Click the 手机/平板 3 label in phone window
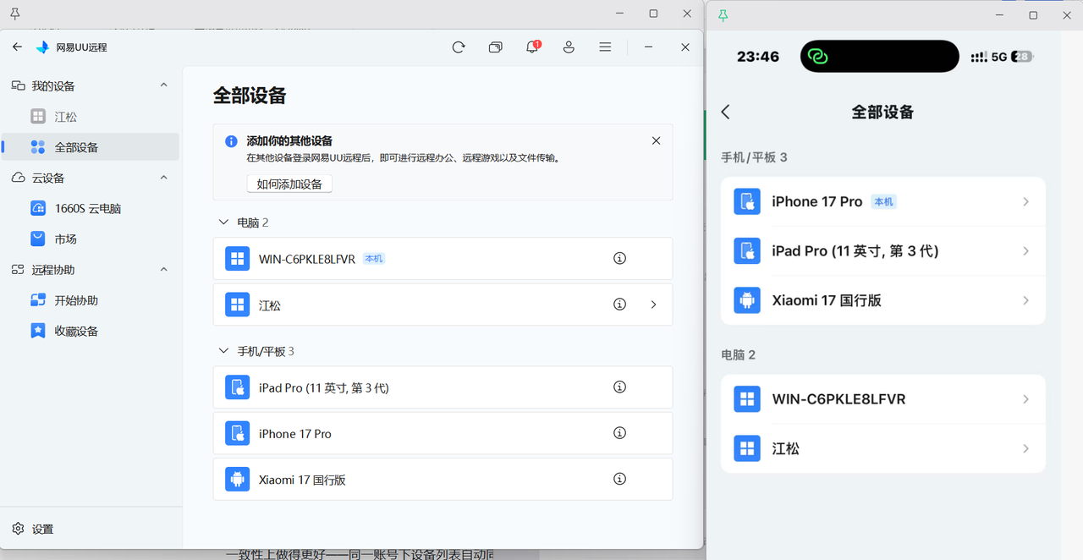Image resolution: width=1083 pixels, height=560 pixels. 754,157
